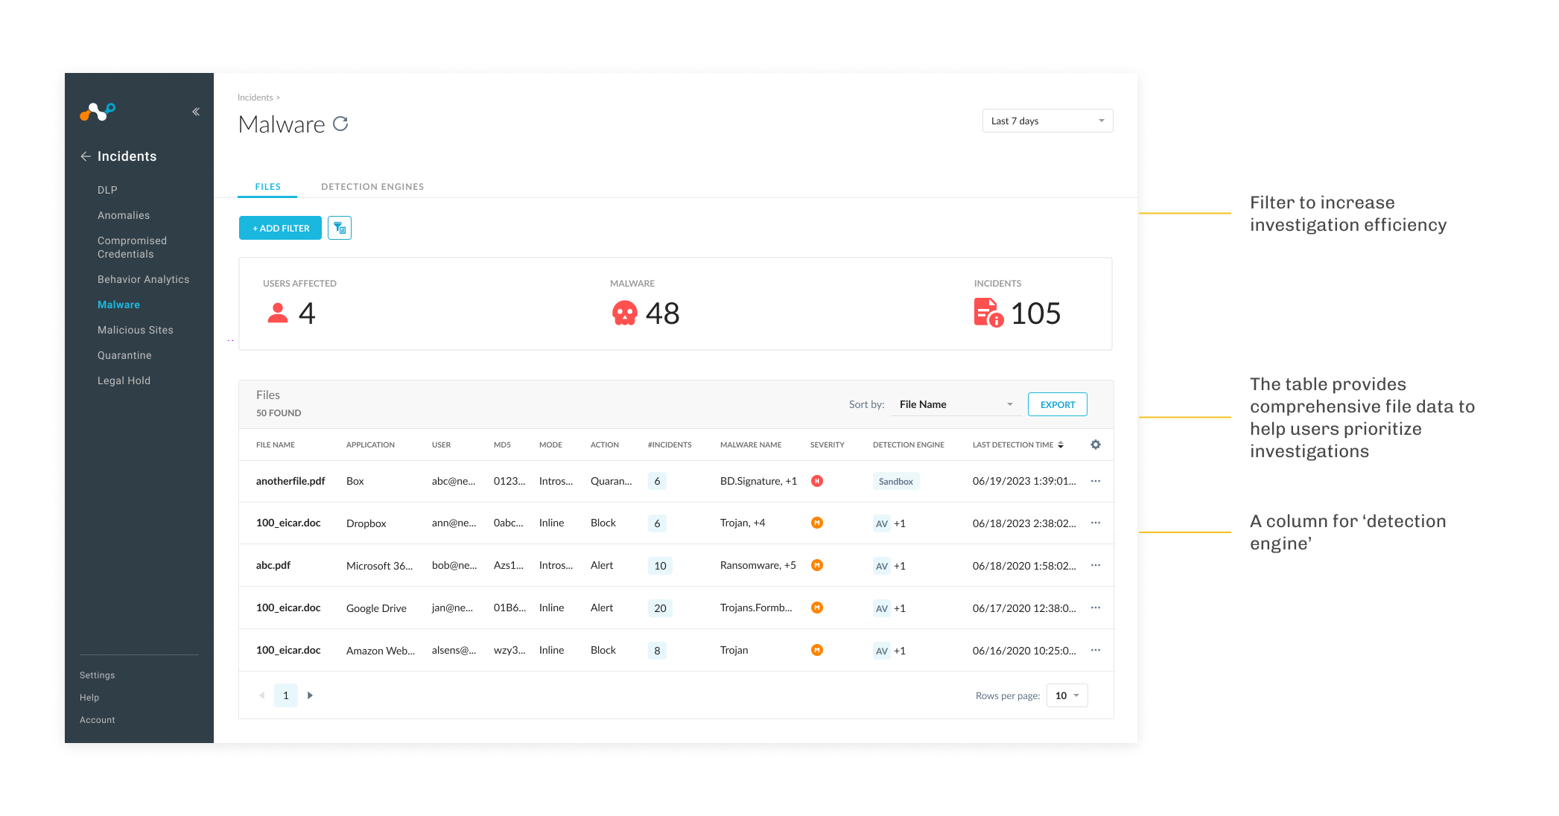Open more options for abc.pdf row
Viewport: 1559px width, 816px height.
(1096, 565)
